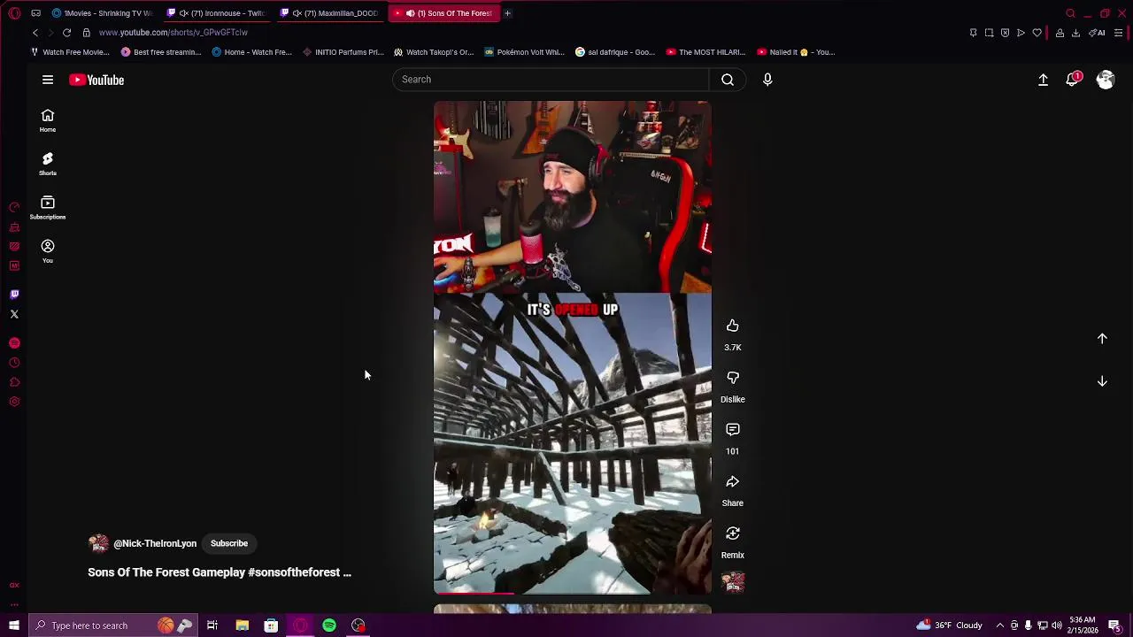Open the Opera main menu logo
This screenshot has width=1133, height=637.
14,13
